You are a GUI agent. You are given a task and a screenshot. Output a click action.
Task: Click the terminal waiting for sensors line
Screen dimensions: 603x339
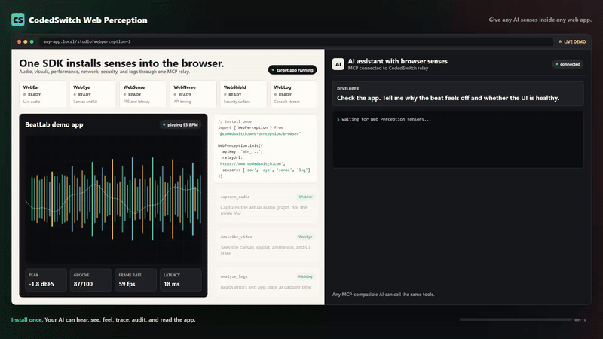tap(384, 119)
